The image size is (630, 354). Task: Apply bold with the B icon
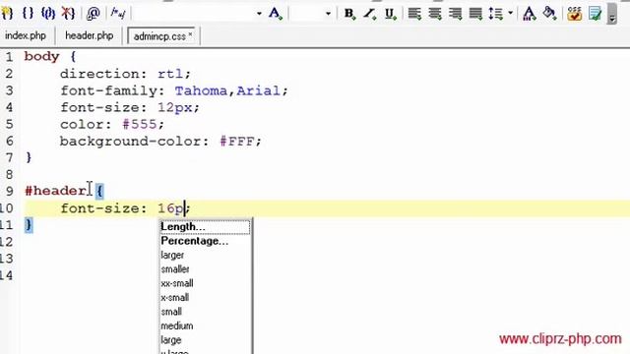click(x=349, y=14)
